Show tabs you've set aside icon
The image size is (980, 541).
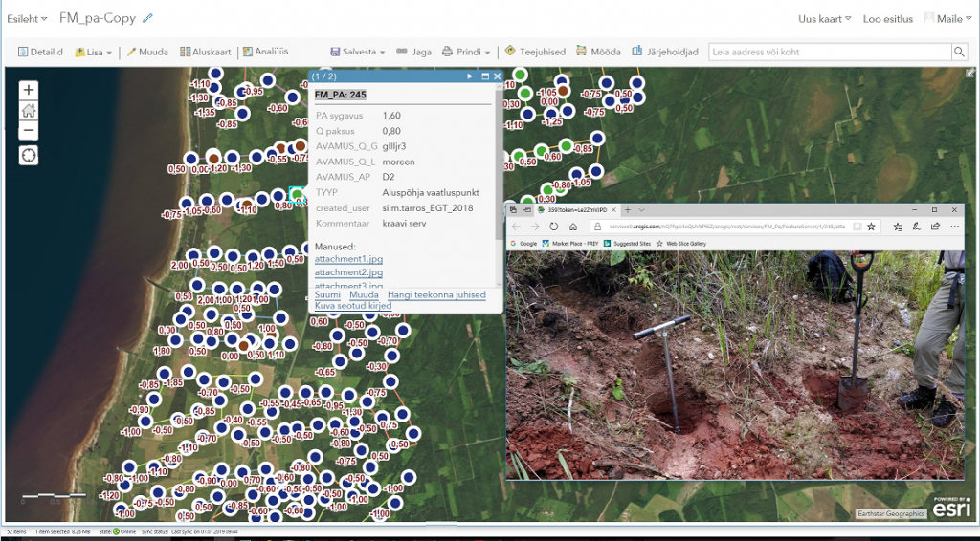click(513, 210)
